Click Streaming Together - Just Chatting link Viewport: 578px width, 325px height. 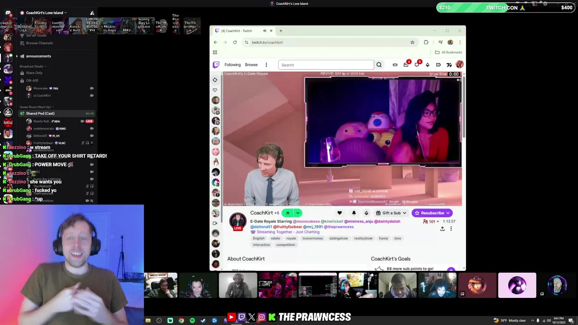288,232
